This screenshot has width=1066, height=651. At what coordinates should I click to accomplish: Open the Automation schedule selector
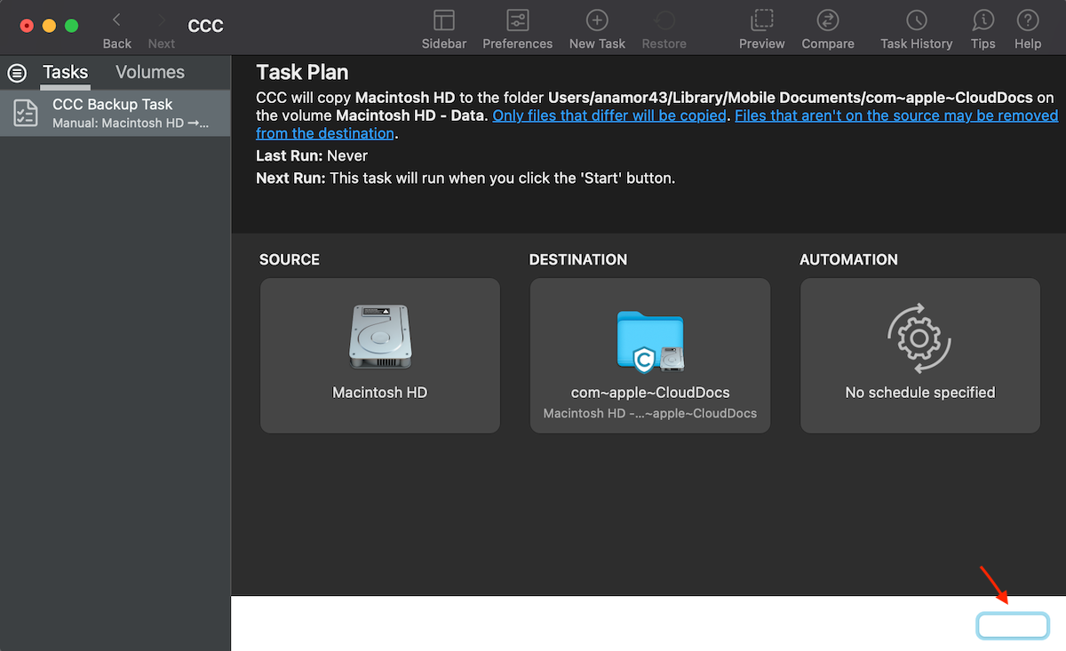click(x=919, y=355)
